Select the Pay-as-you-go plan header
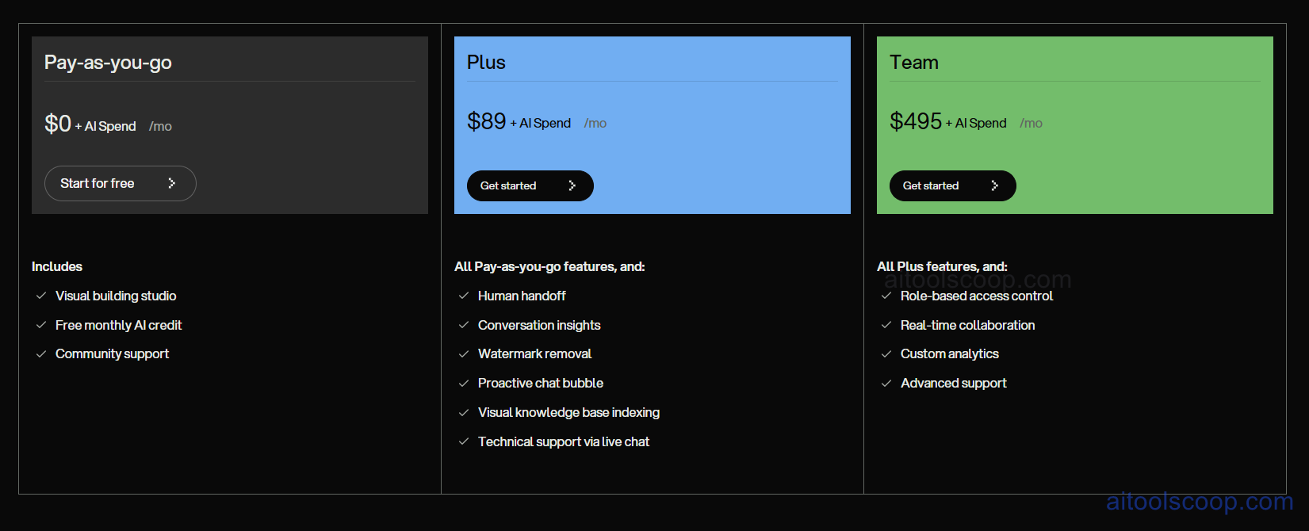1309x531 pixels. tap(108, 62)
